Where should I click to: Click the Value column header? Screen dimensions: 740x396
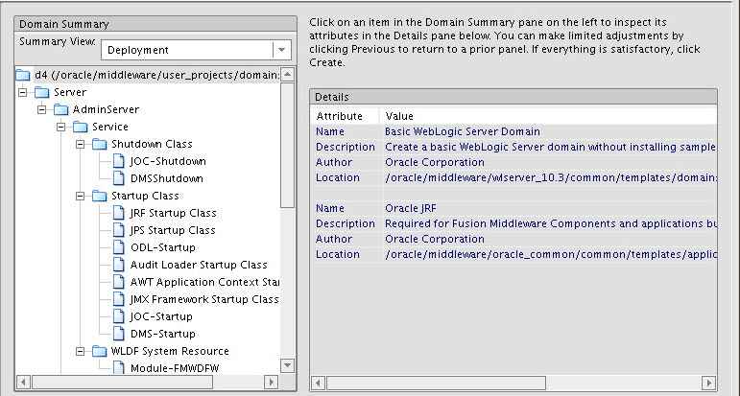coord(399,116)
